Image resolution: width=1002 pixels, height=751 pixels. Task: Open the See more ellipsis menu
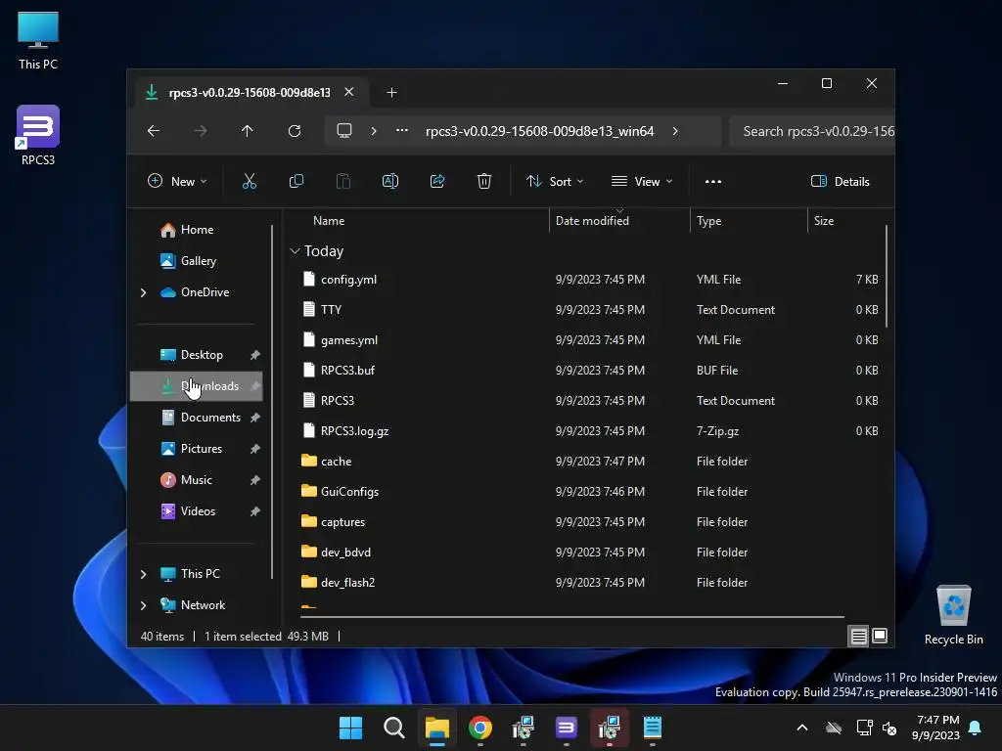713,181
